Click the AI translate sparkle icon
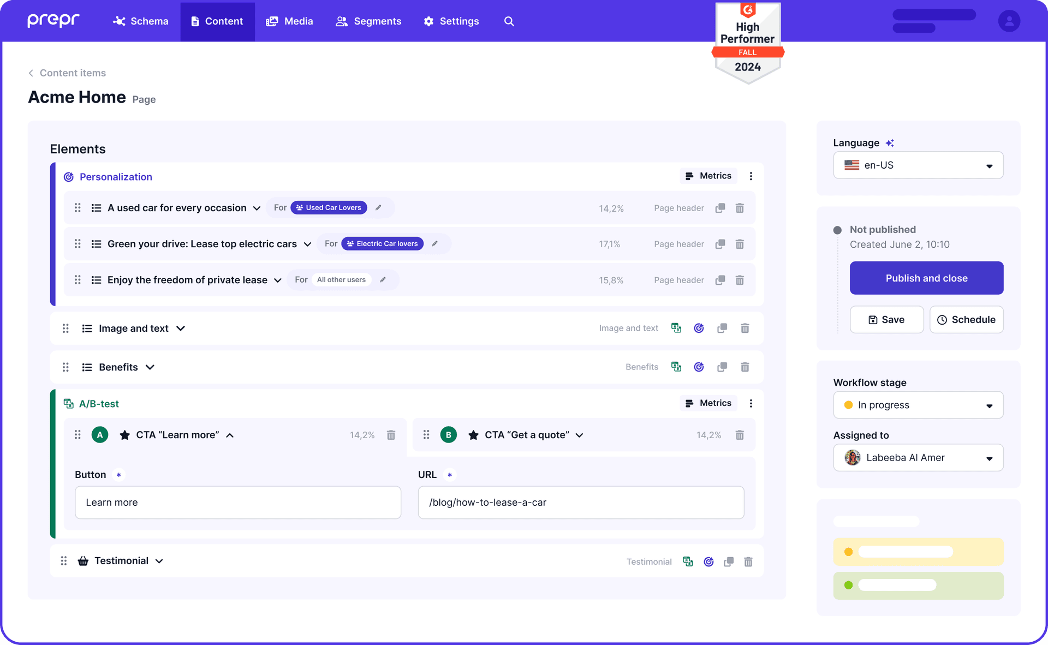1048x645 pixels. point(890,143)
